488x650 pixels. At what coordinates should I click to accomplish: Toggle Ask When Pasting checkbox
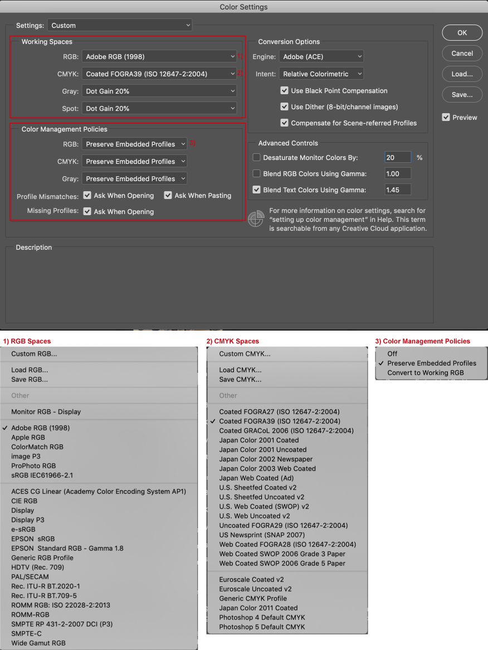[168, 195]
